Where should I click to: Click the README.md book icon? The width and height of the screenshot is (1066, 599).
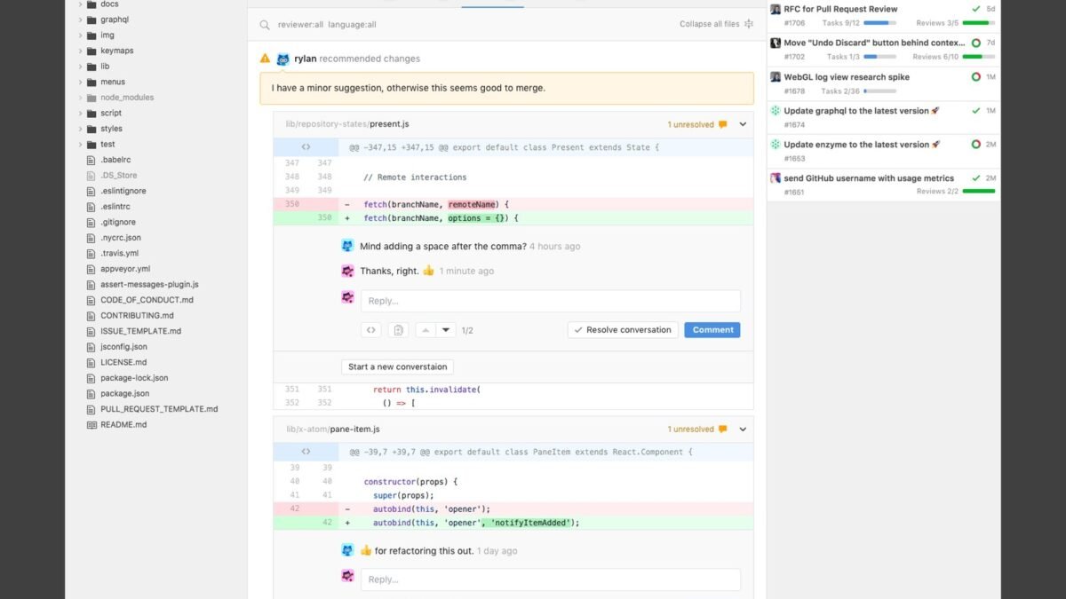point(91,424)
